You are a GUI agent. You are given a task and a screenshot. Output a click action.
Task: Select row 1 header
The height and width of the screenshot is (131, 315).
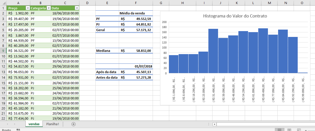point(3,8)
